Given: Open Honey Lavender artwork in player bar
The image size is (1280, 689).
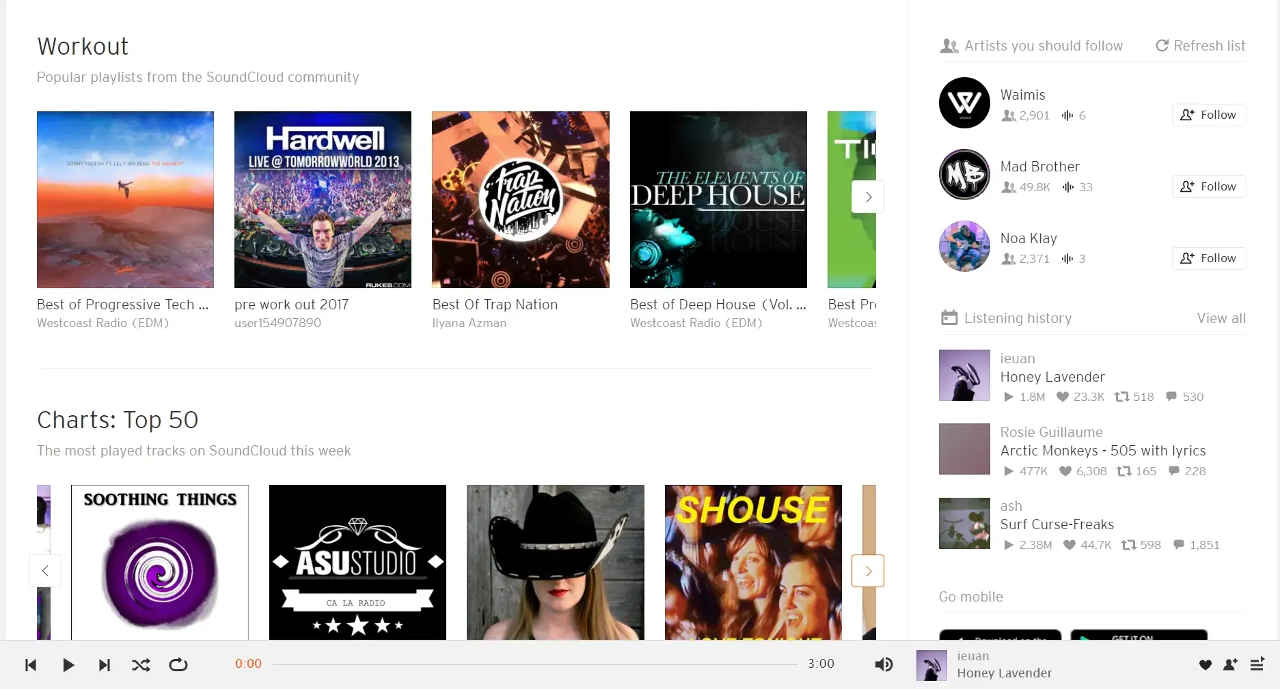Looking at the screenshot, I should [x=931, y=665].
